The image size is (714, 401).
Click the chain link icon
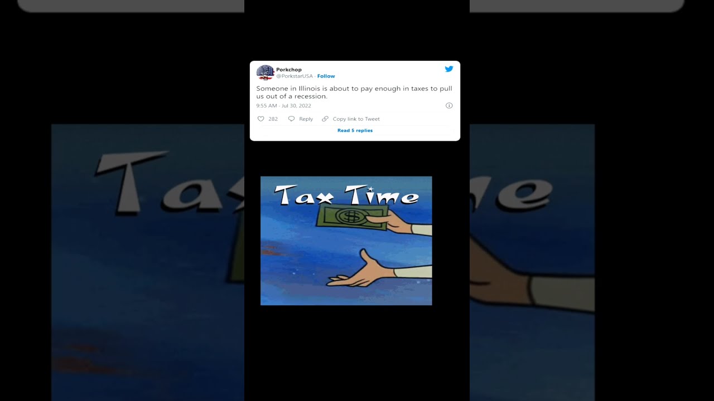(325, 119)
